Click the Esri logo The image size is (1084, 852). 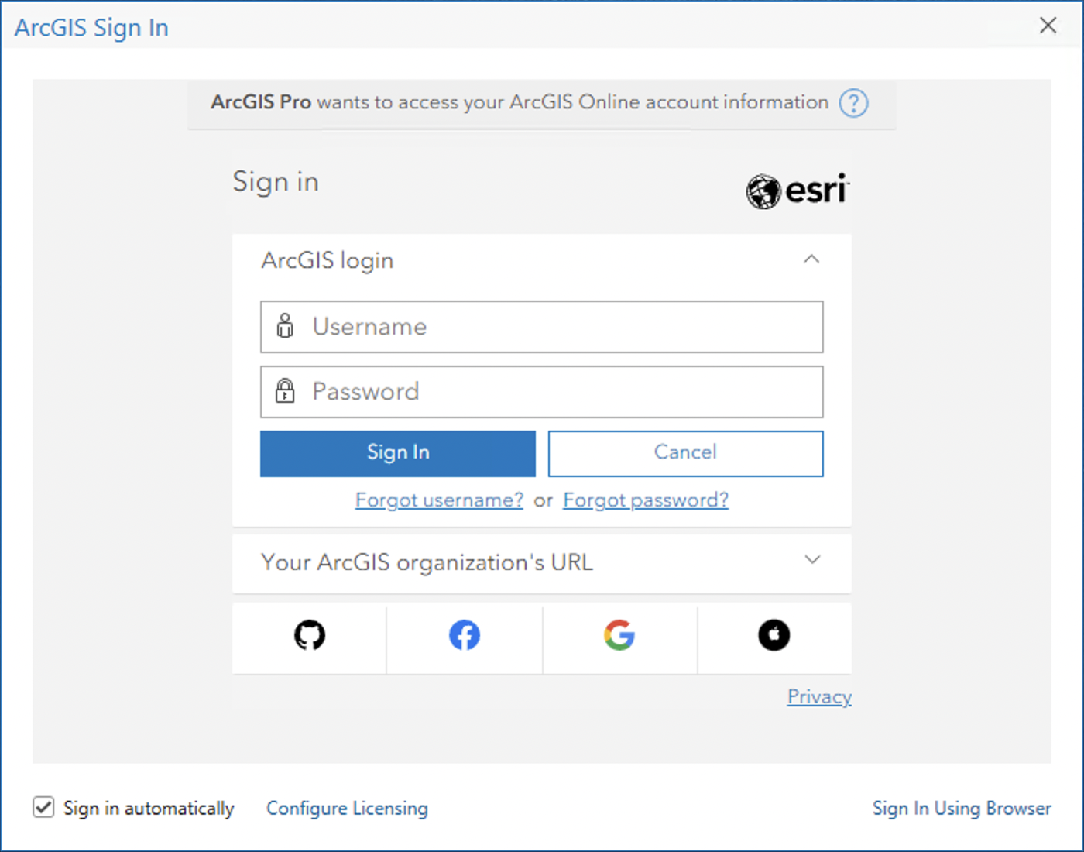pyautogui.click(x=798, y=191)
